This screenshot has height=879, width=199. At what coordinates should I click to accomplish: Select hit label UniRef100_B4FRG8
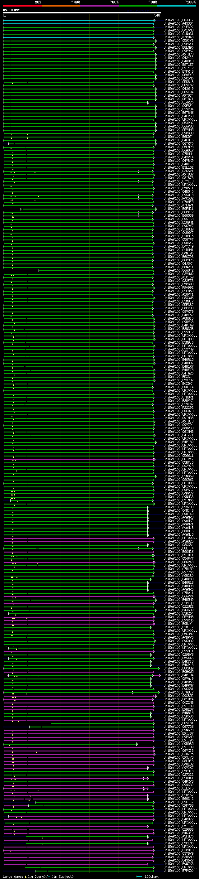(178, 116)
